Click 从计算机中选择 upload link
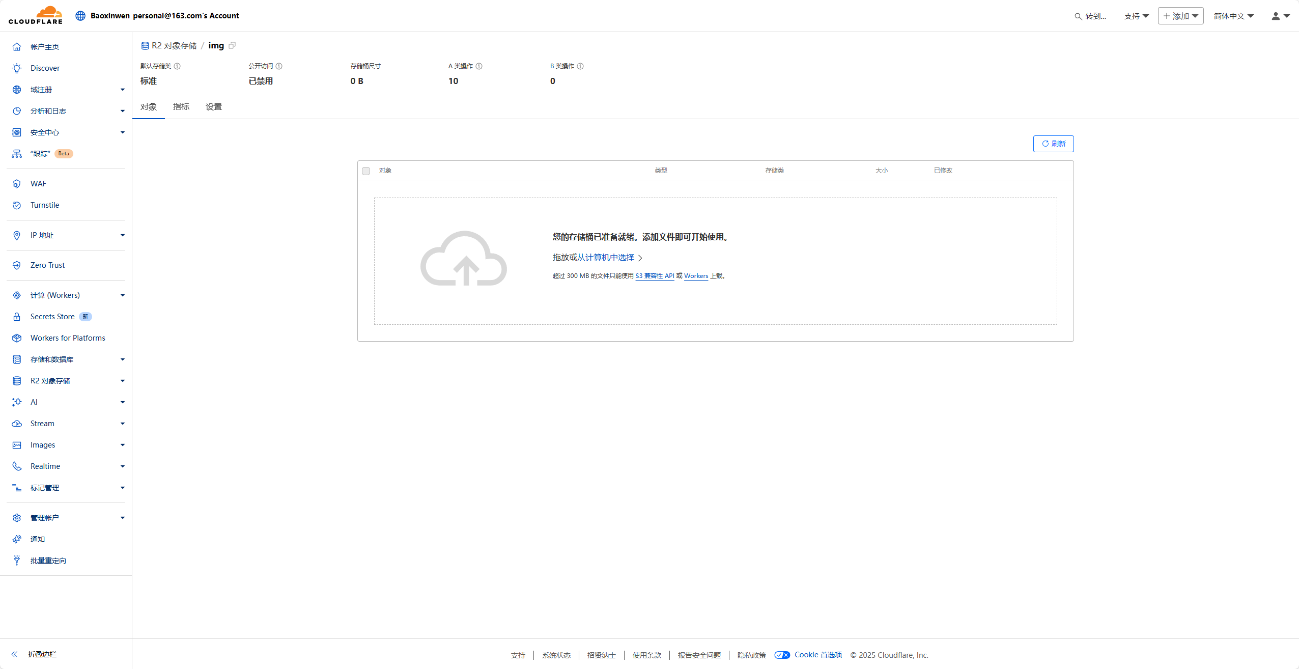 click(606, 258)
